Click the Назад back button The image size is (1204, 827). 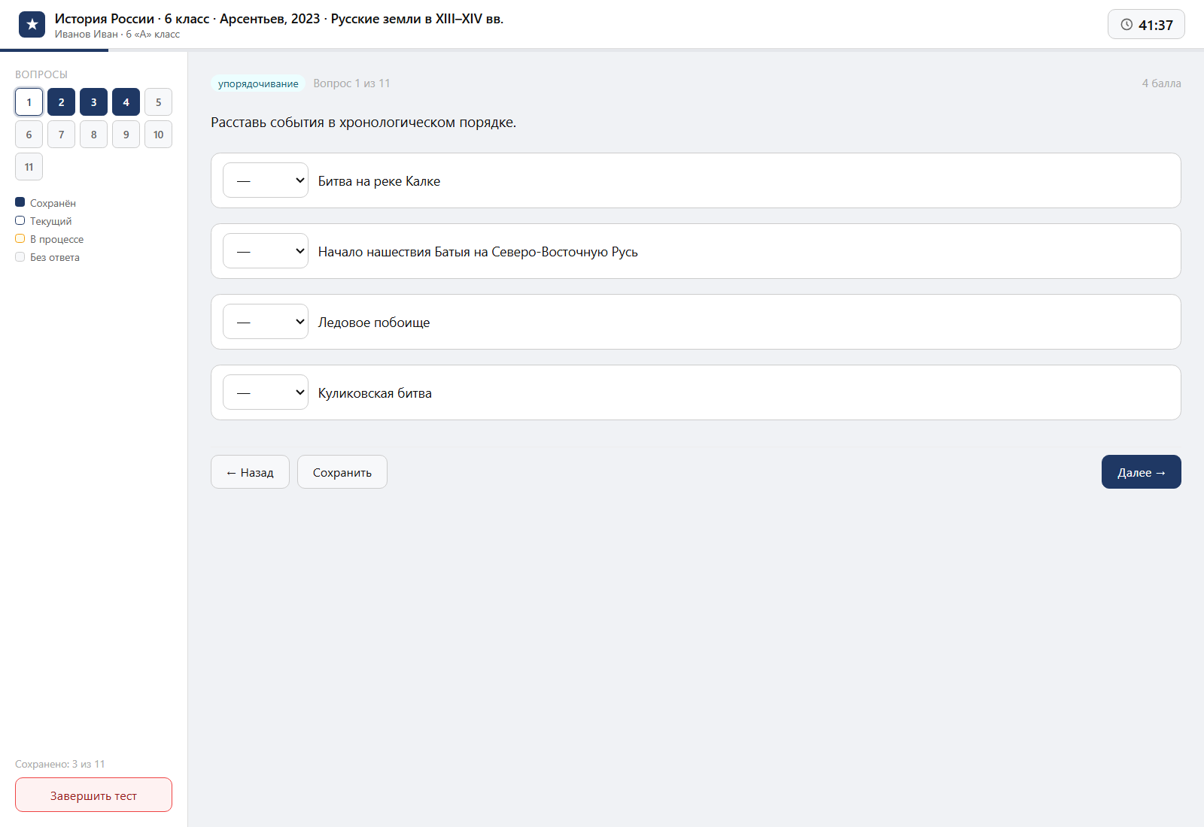pos(250,472)
